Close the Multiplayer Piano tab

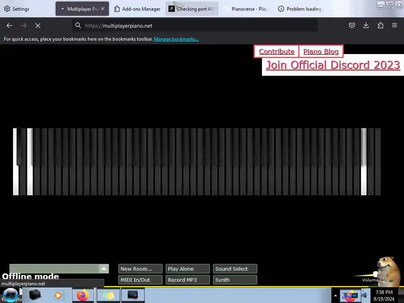coord(103,9)
